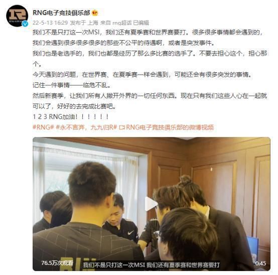Click the 1 2 3 RNG加油 line

tap(71, 116)
